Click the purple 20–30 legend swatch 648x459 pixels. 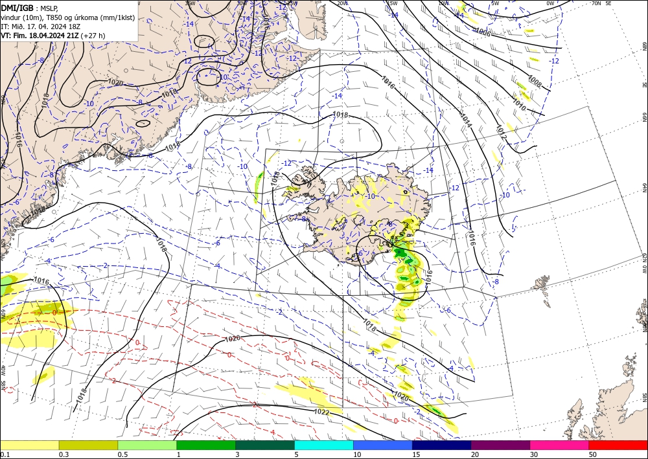[x=500, y=445]
